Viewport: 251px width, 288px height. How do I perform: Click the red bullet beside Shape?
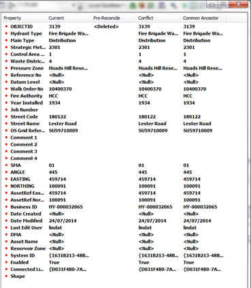click(6, 276)
